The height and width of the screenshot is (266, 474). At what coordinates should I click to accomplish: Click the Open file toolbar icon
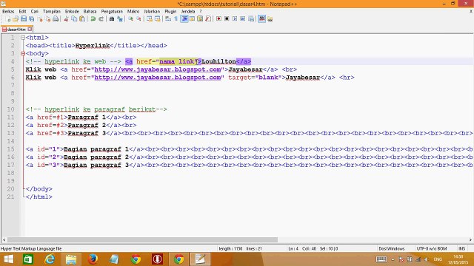click(x=16, y=18)
